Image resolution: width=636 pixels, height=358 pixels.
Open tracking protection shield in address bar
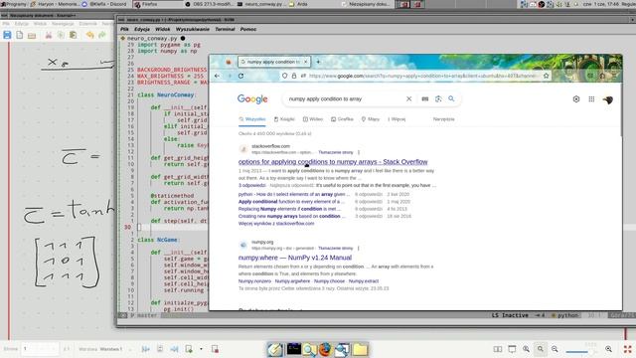(285, 76)
